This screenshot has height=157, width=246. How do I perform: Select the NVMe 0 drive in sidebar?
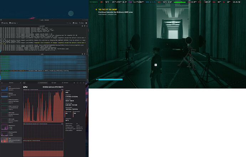pos(11,101)
